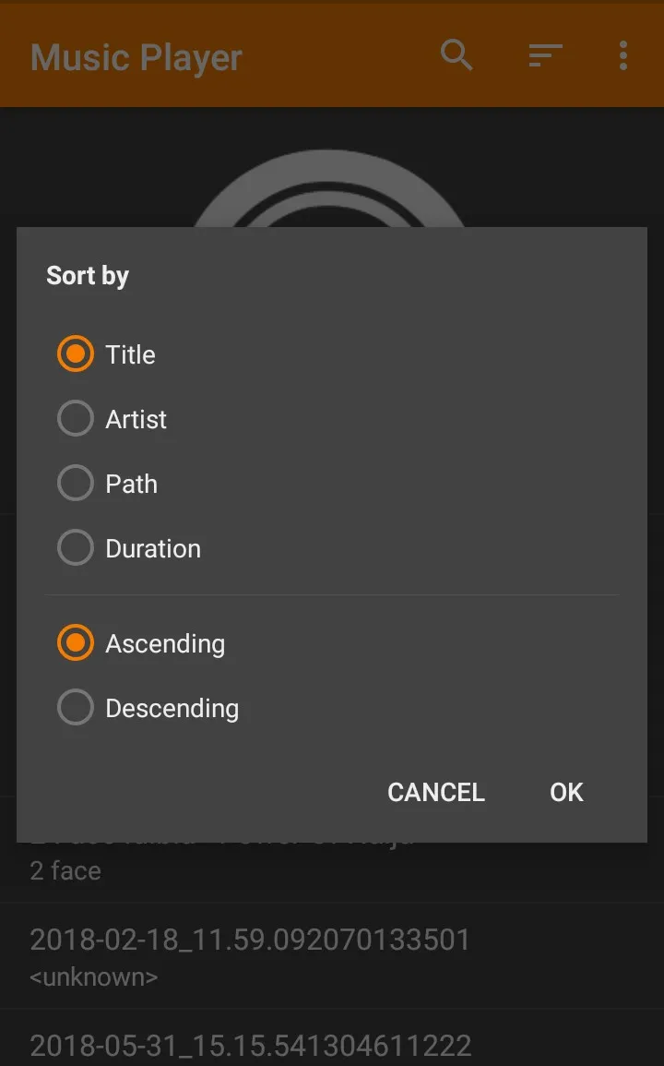Tap the <unknown> artist subtitle
Image resolution: width=664 pixels, height=1066 pixels.
tap(94, 977)
